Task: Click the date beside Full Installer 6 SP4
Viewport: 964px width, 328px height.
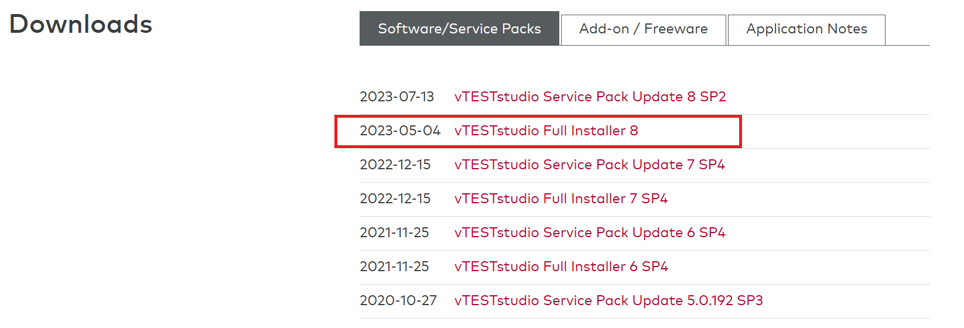Action: 394,266
